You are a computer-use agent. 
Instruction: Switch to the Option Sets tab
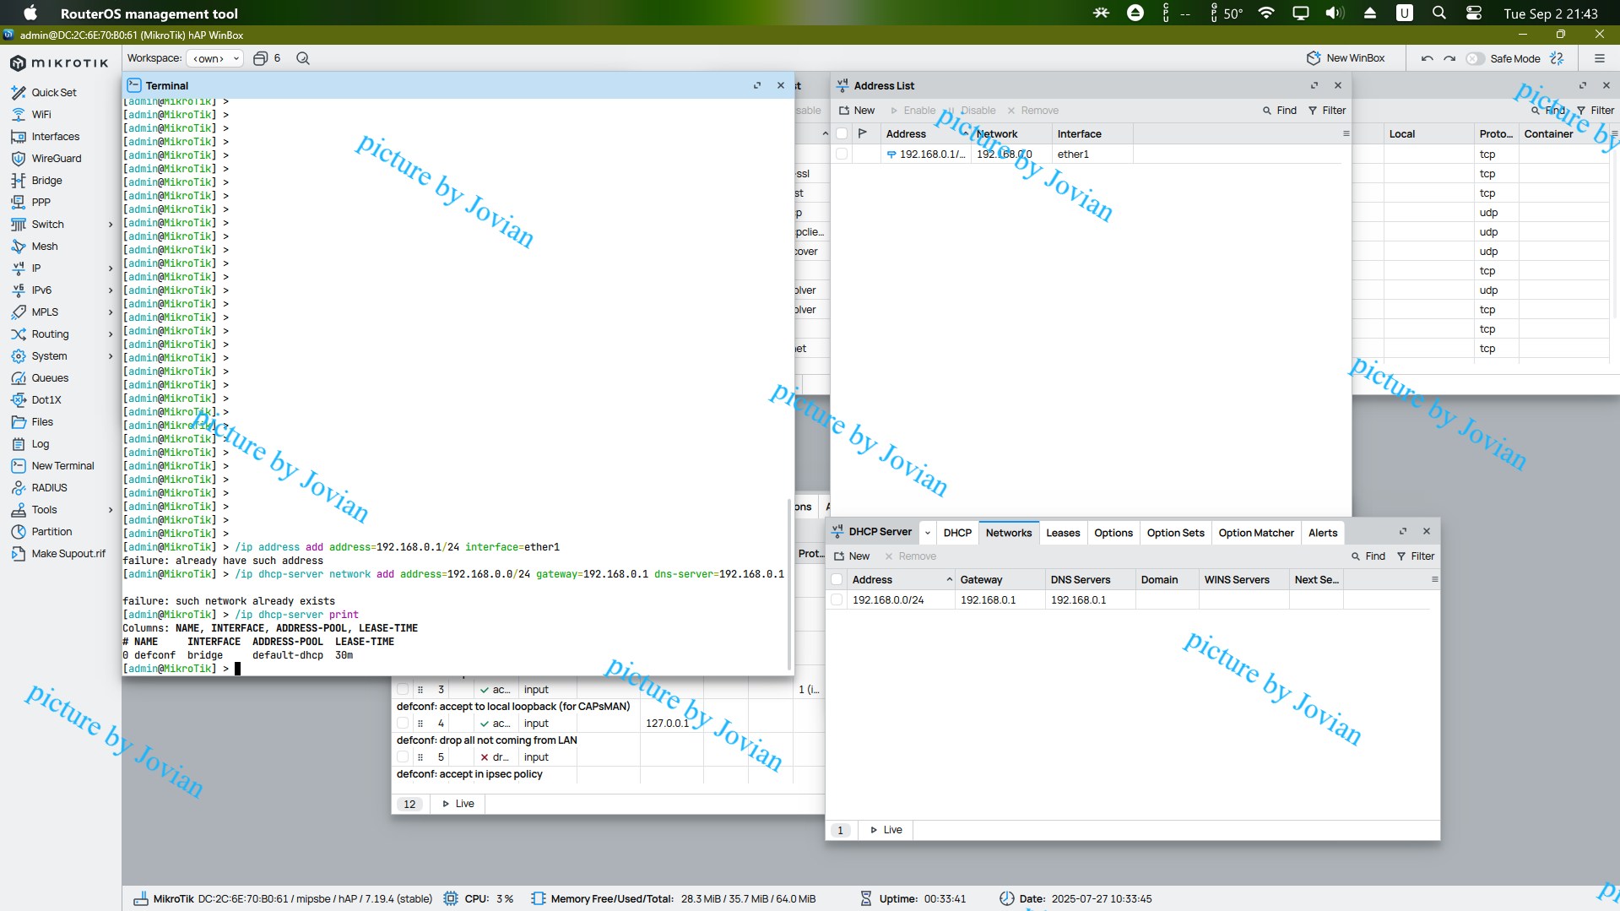1175,533
